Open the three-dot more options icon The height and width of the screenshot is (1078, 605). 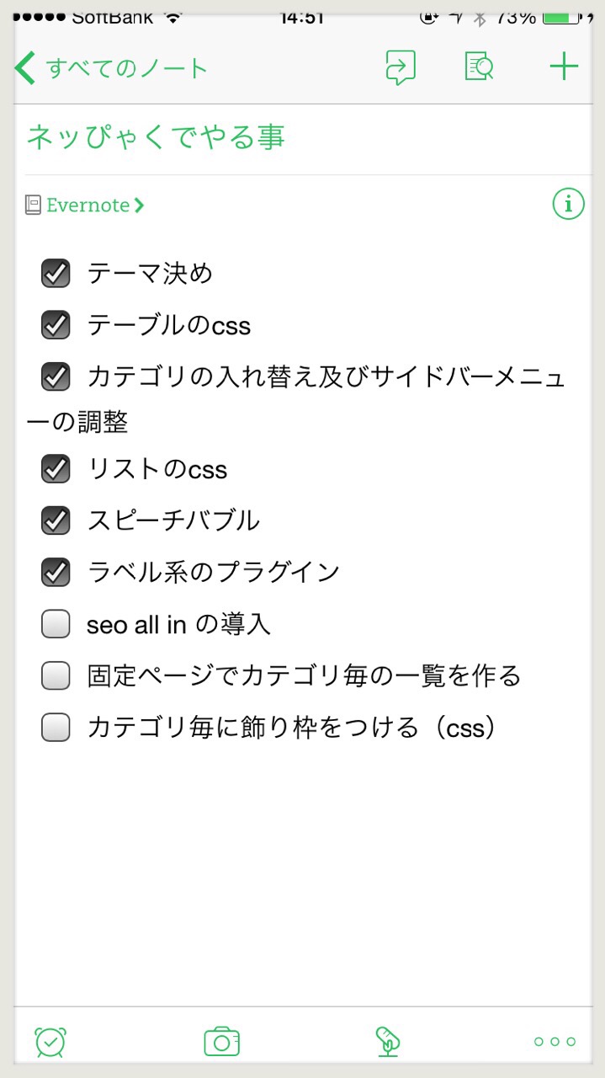(x=555, y=1042)
